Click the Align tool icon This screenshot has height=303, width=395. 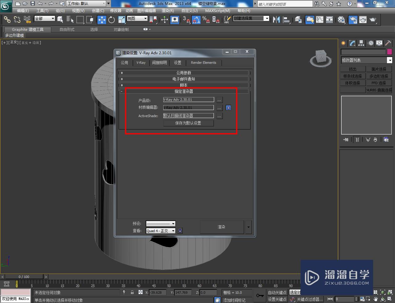point(287,20)
